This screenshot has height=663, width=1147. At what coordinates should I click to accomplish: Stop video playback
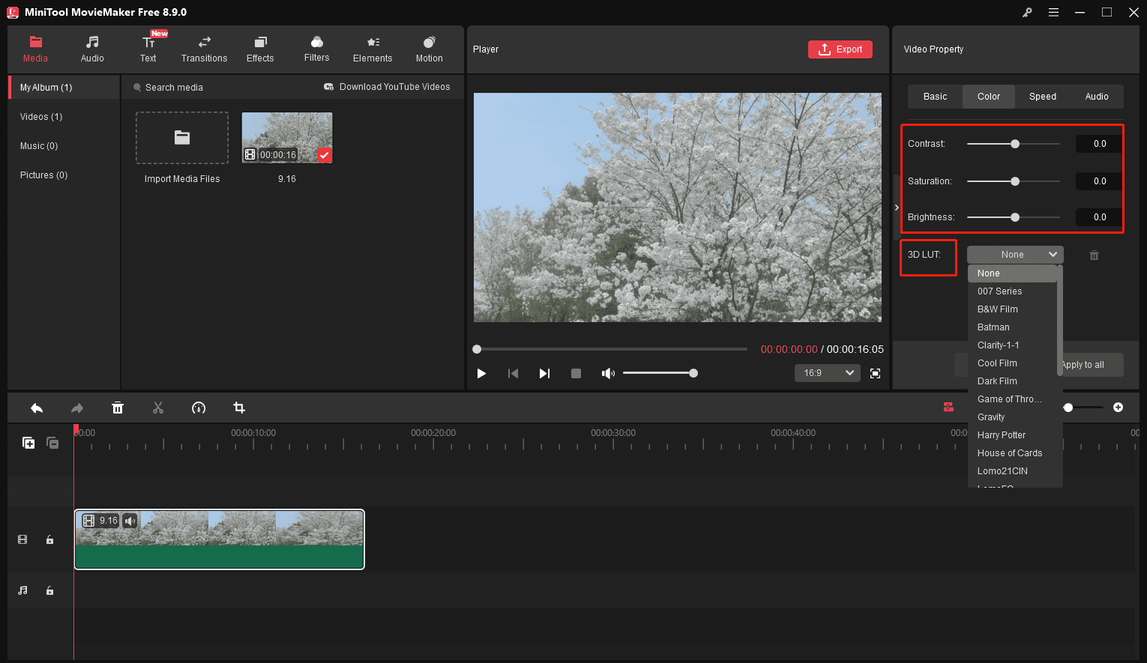tap(576, 373)
